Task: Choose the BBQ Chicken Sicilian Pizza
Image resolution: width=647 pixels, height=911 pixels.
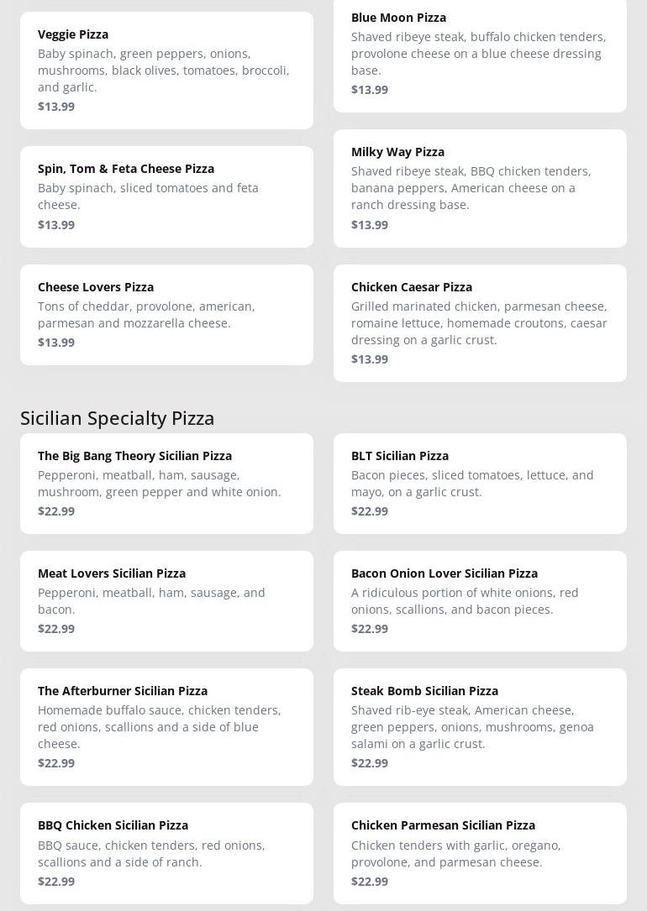Action: tap(166, 853)
